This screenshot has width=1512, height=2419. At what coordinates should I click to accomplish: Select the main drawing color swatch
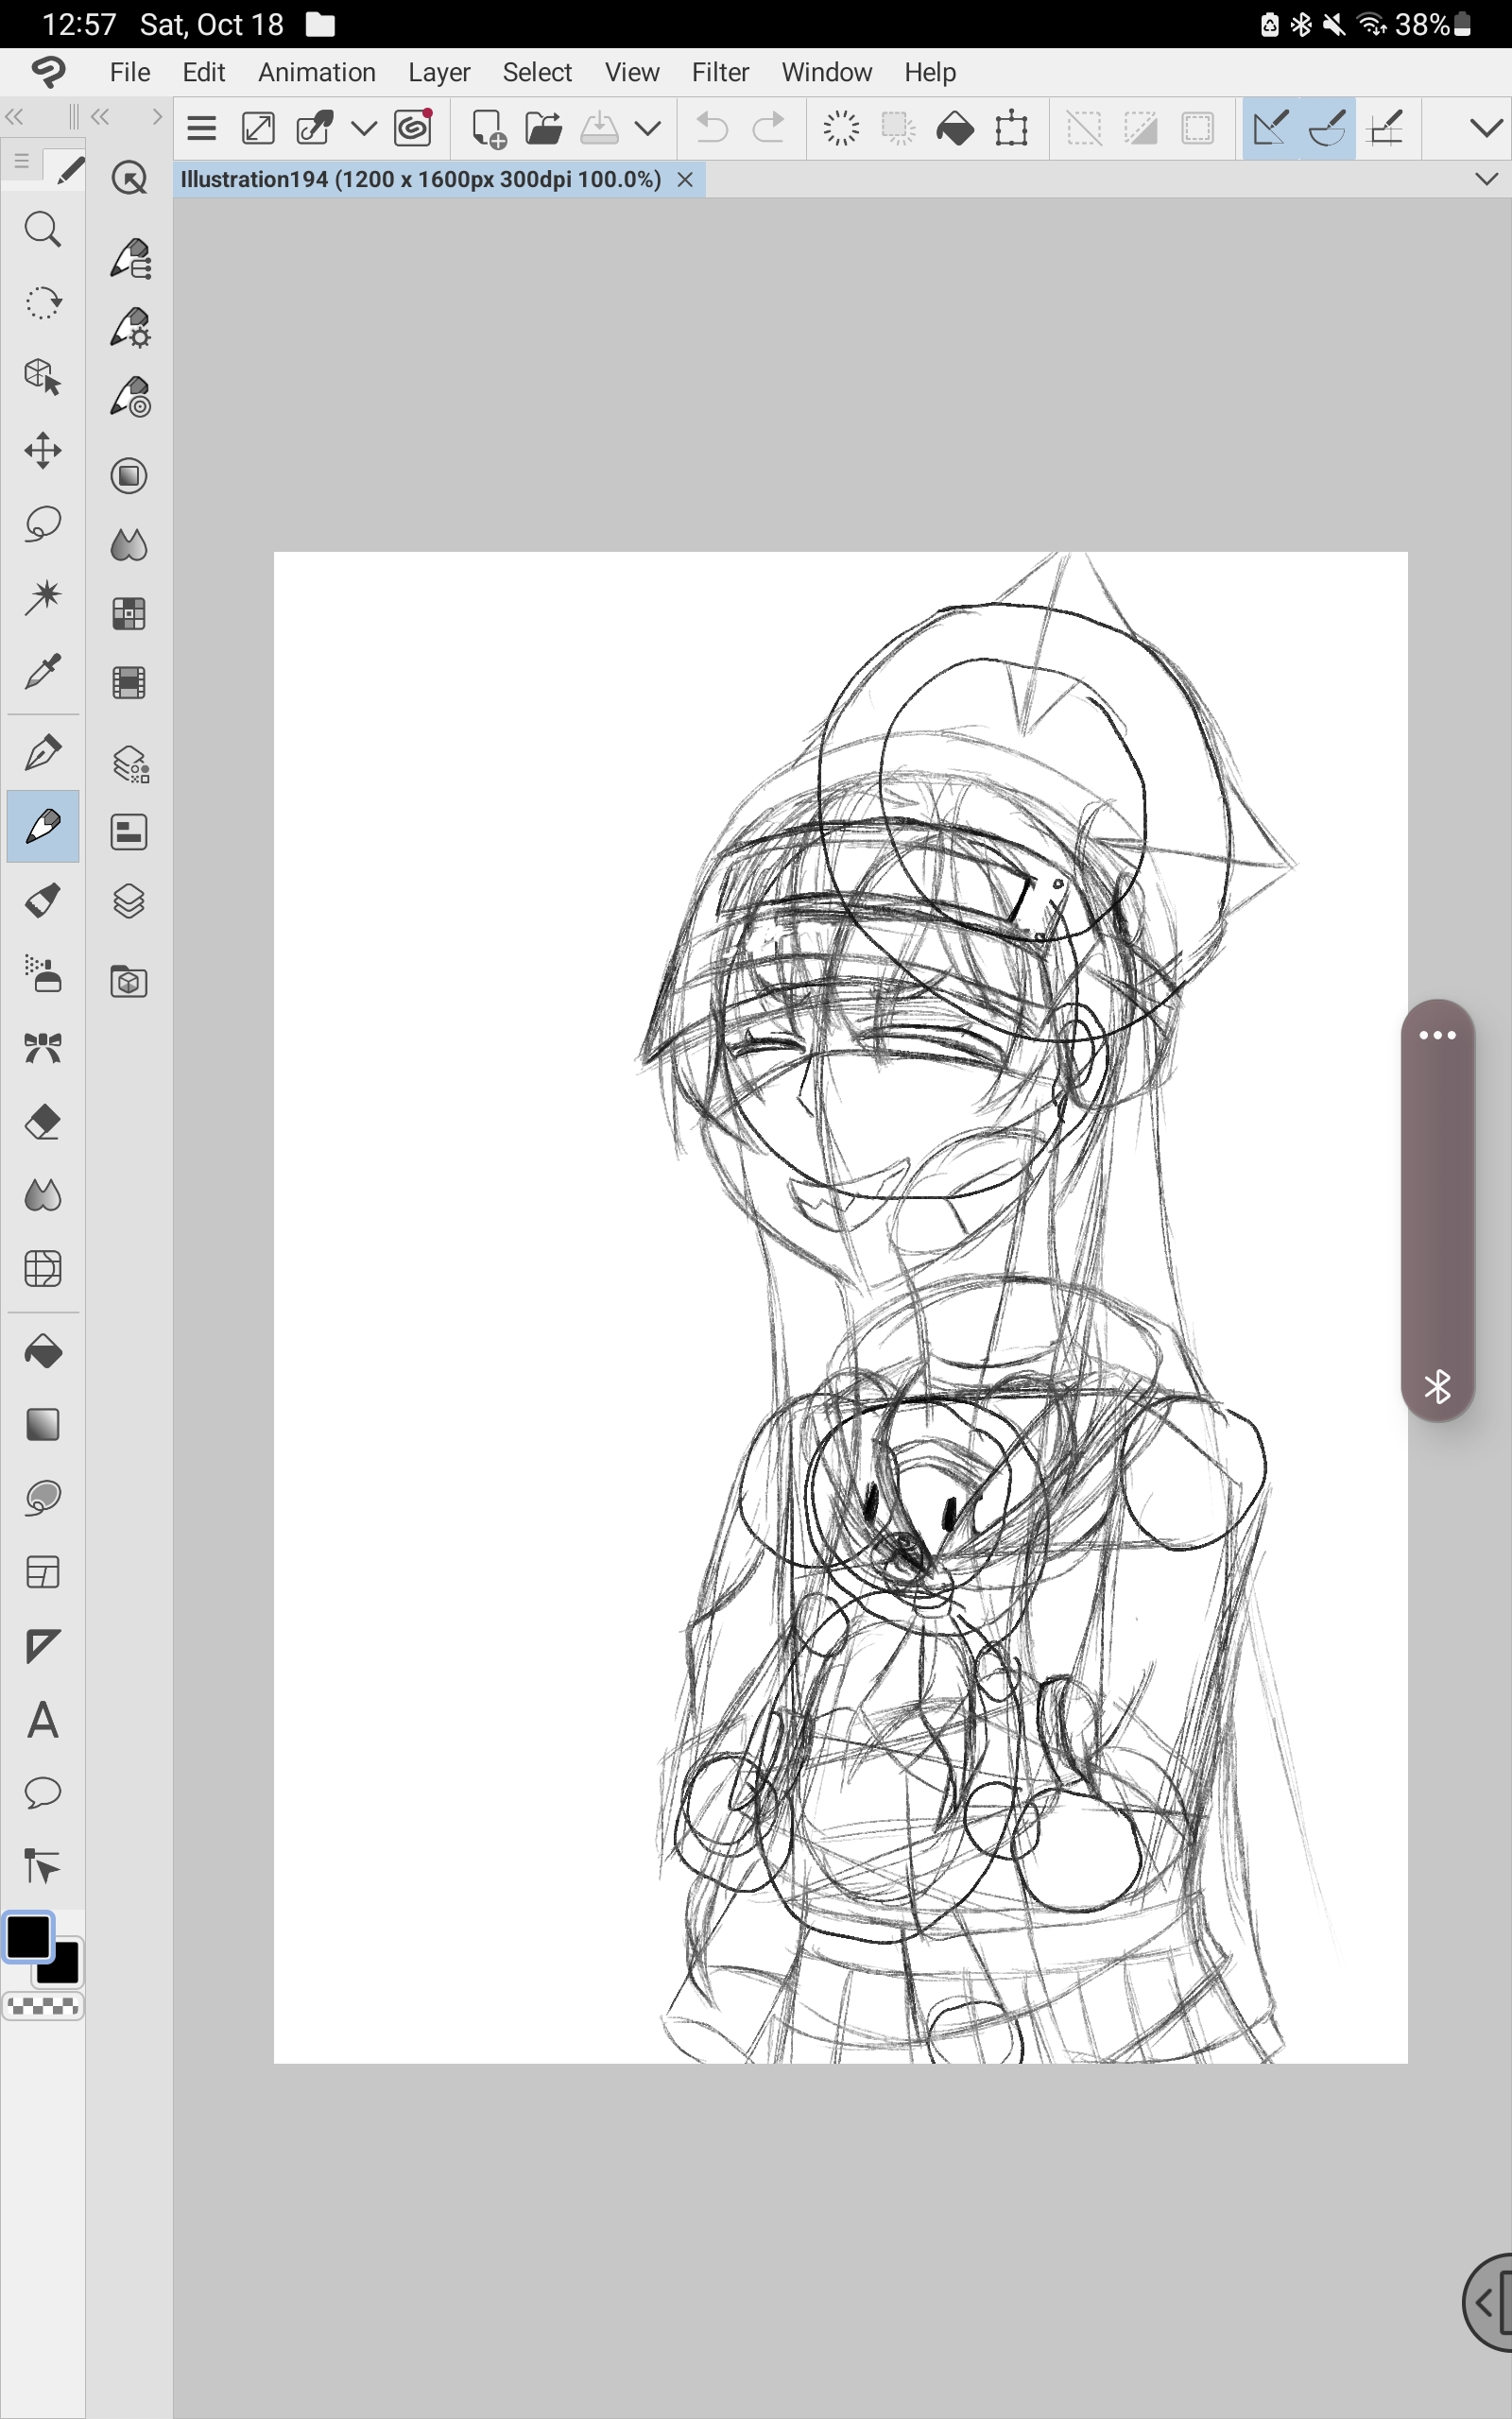click(28, 1937)
